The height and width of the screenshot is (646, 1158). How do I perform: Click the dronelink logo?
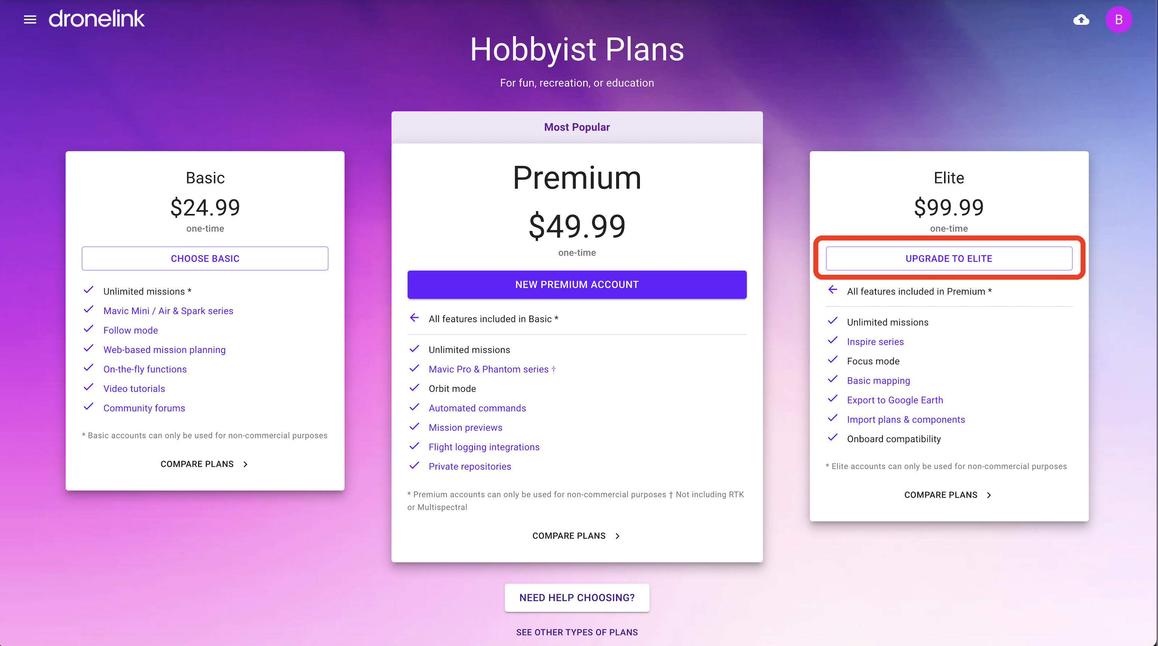click(97, 19)
